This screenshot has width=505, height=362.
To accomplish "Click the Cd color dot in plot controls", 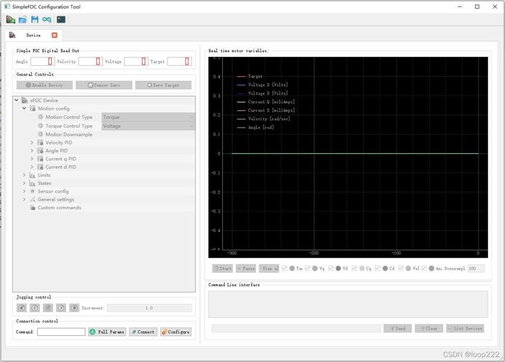I will click(385, 269).
